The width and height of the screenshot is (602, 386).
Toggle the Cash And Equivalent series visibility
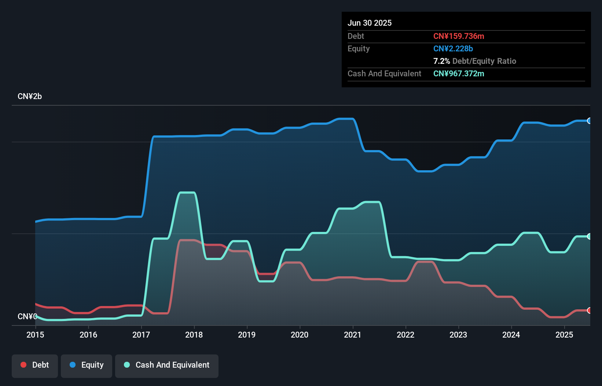(166, 365)
